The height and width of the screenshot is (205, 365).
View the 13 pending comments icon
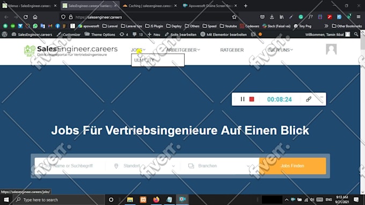point(137,34)
